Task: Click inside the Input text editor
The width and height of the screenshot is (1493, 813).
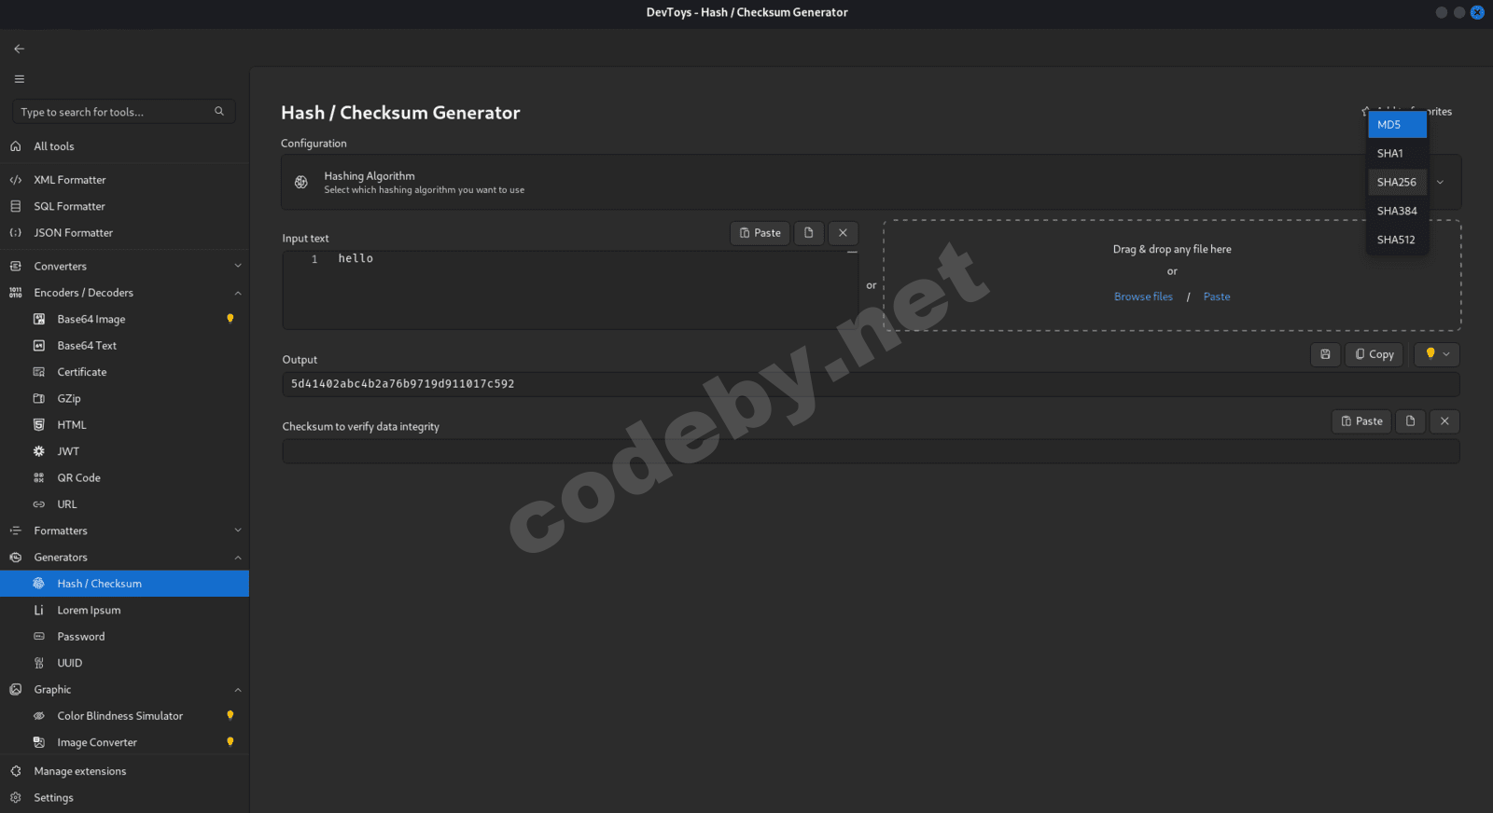Action: 570,290
